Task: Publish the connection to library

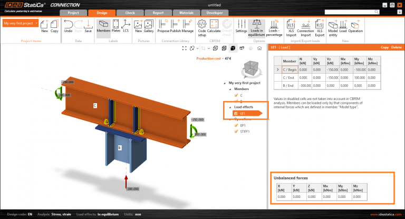Action: tap(176, 26)
